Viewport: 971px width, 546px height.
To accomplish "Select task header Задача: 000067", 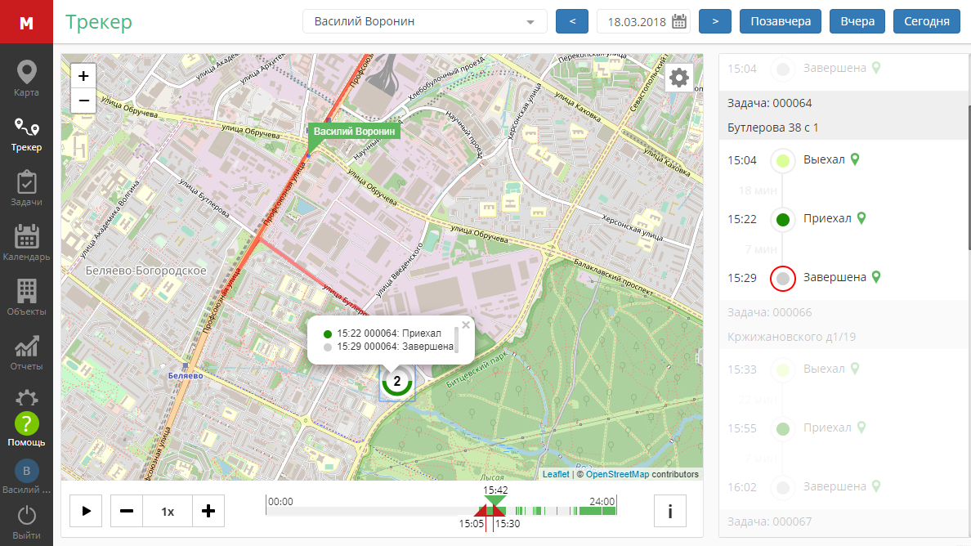I will point(770,521).
